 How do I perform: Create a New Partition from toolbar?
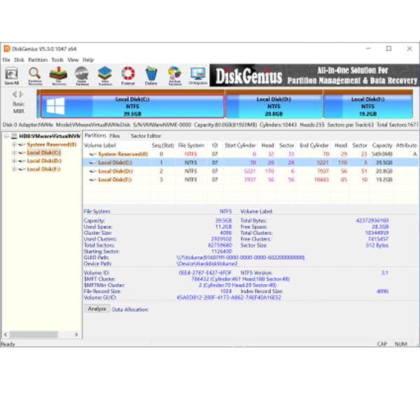[x=105, y=76]
